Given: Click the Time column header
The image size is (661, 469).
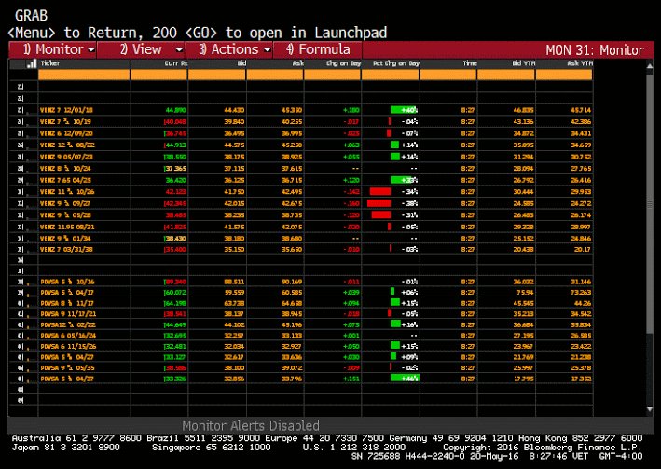Looking at the screenshot, I should tap(470, 63).
